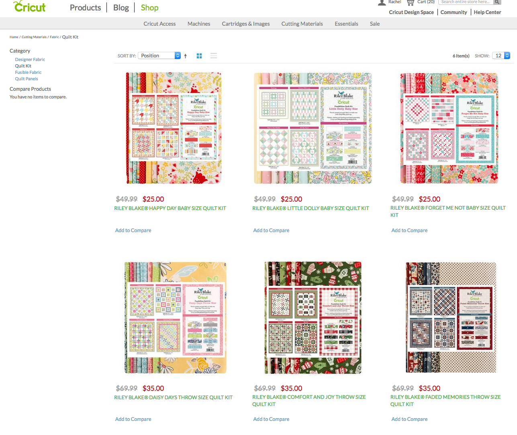517x435 pixels.
Task: Click the Rachel account profile icon
Action: 382,2
